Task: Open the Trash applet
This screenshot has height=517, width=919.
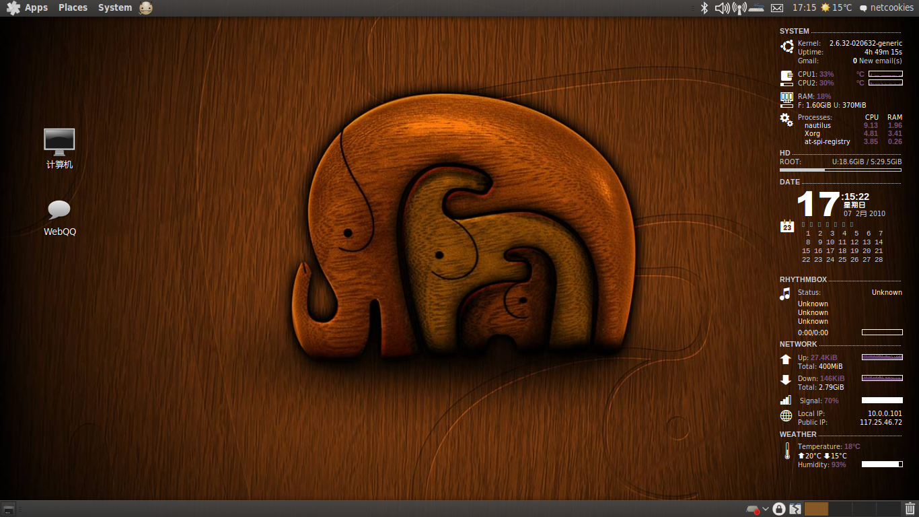Action: pyautogui.click(x=910, y=509)
